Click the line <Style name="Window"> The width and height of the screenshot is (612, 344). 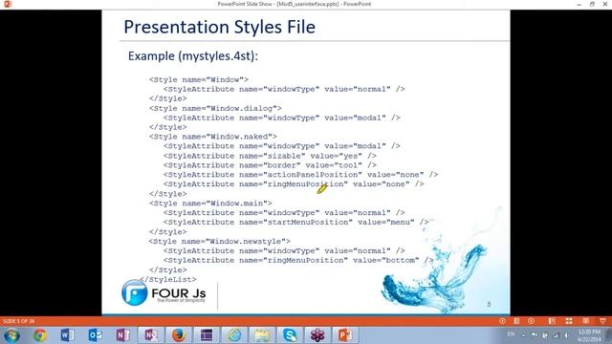point(198,79)
